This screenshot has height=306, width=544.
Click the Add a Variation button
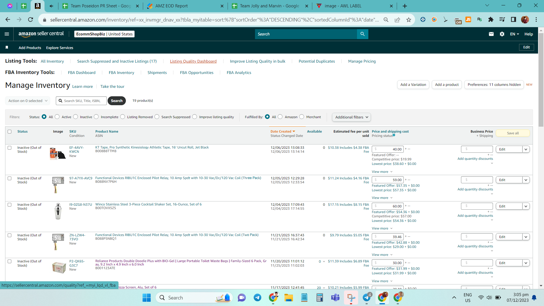(x=413, y=84)
